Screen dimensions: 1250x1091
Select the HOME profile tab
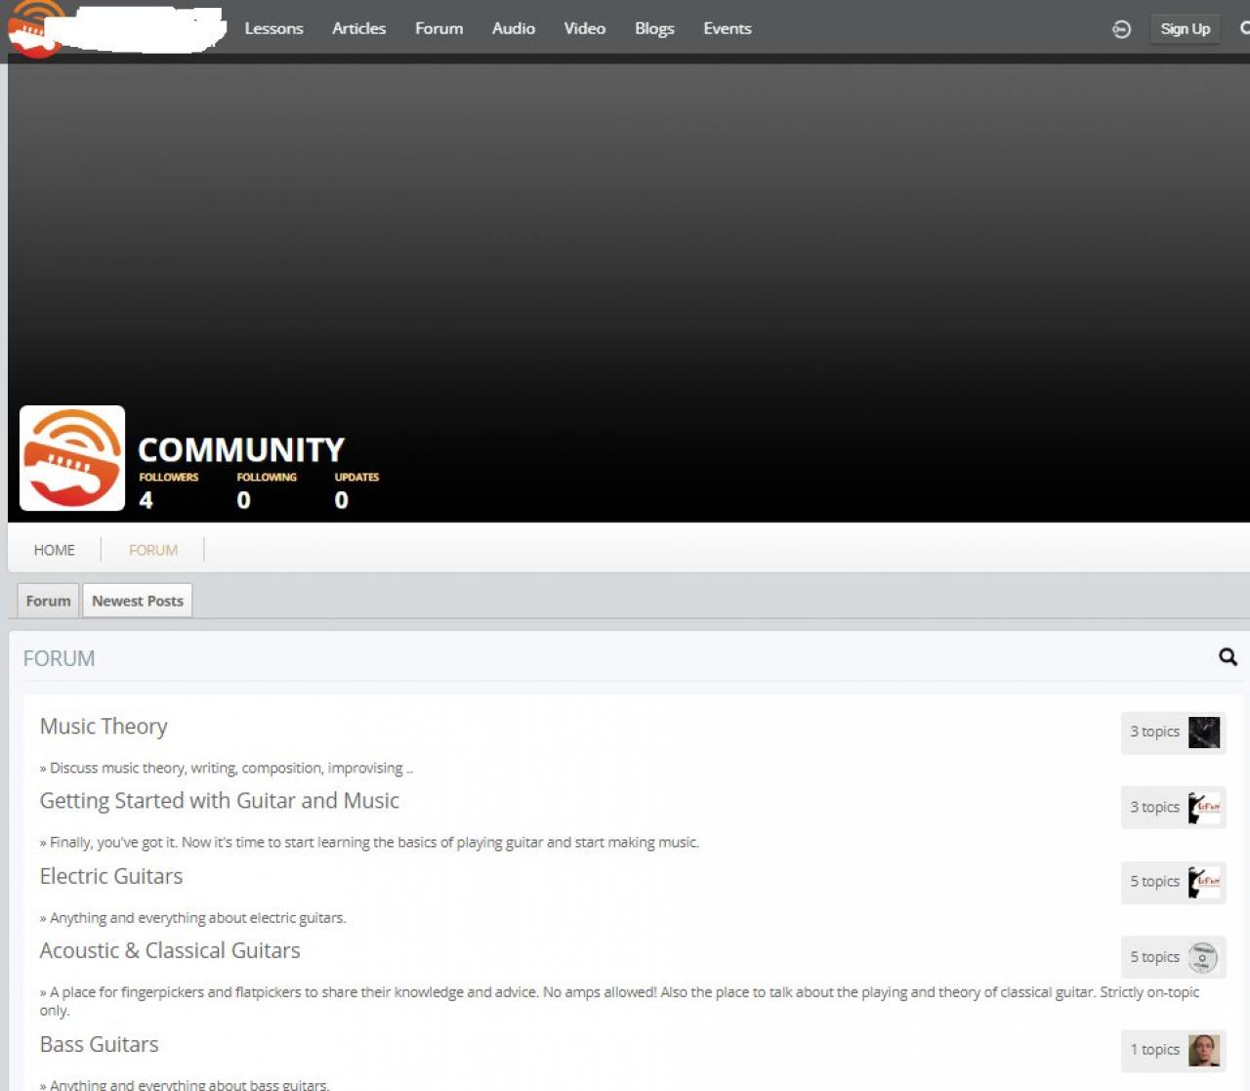(x=55, y=550)
